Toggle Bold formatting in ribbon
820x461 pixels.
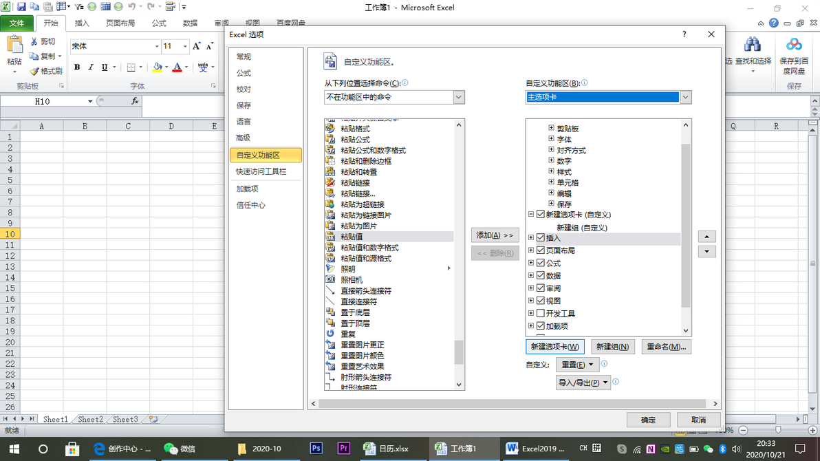(x=77, y=67)
